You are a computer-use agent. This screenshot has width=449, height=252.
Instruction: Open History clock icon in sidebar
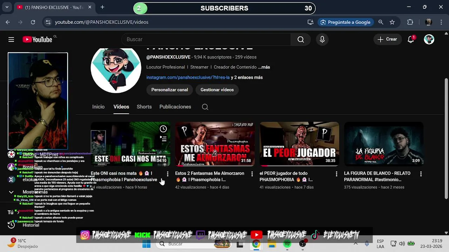(11, 225)
